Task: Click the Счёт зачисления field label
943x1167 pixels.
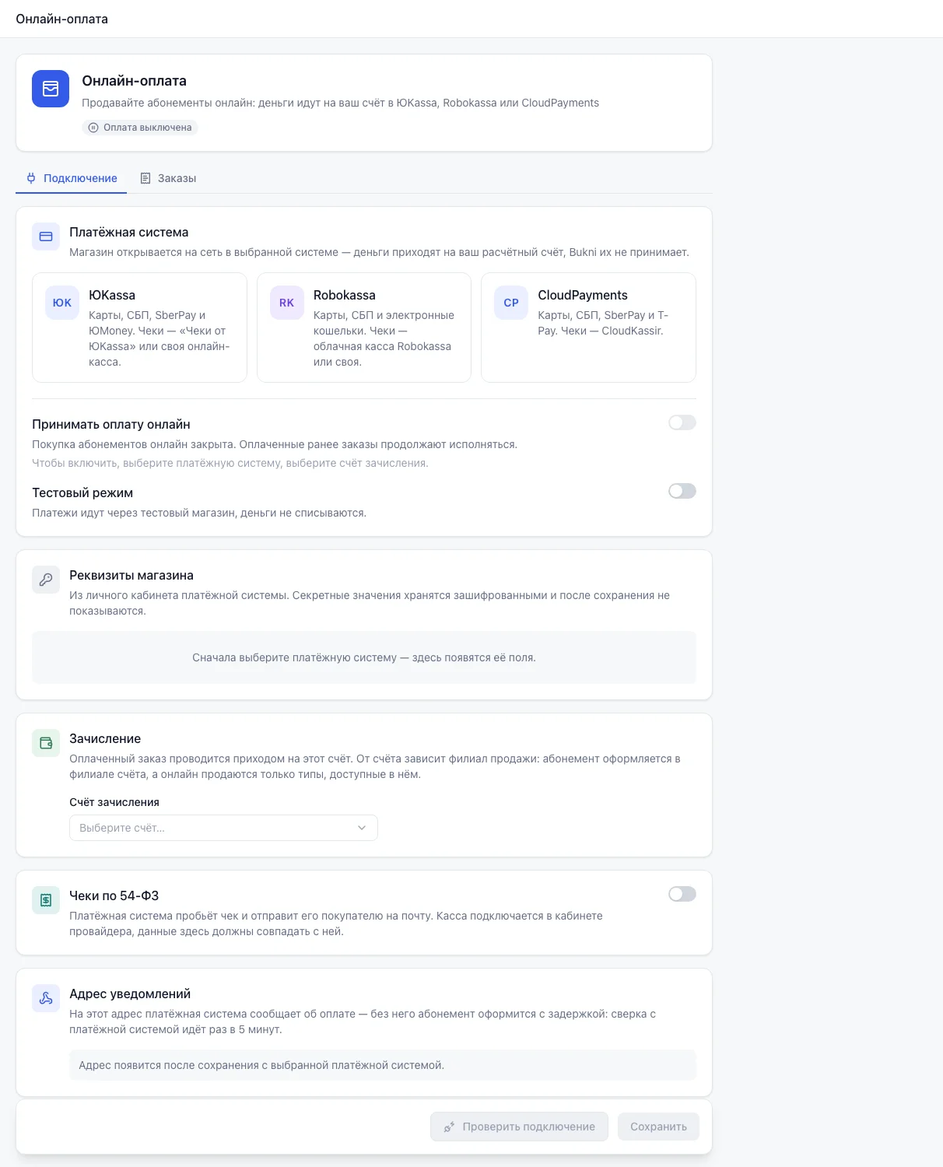Action: tap(114, 802)
